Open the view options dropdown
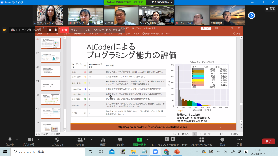Image resolution: width=278 pixels, height=156 pixels. coord(162,2)
